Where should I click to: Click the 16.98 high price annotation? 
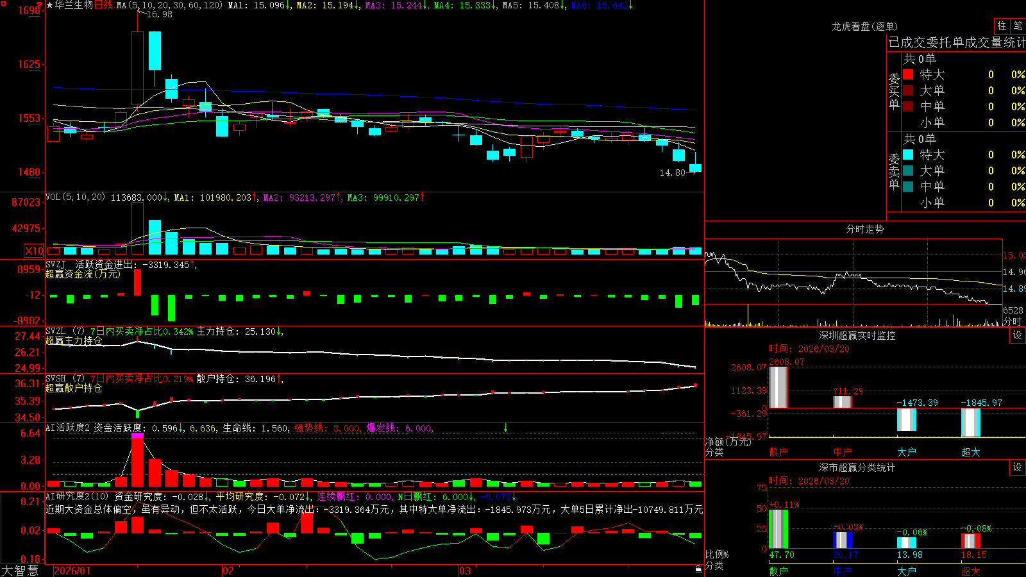point(159,14)
